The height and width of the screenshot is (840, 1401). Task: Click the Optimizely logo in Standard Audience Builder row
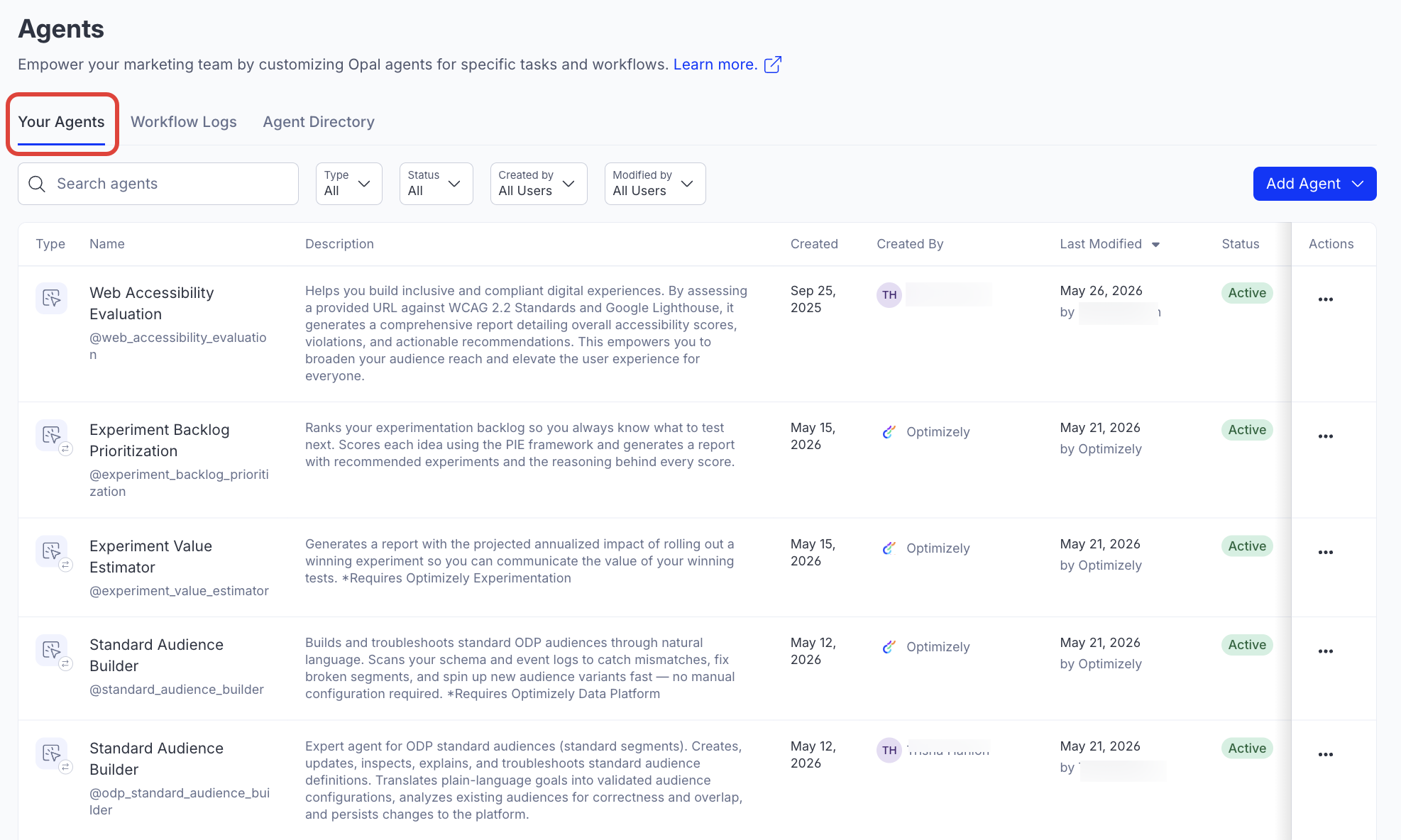click(x=889, y=647)
